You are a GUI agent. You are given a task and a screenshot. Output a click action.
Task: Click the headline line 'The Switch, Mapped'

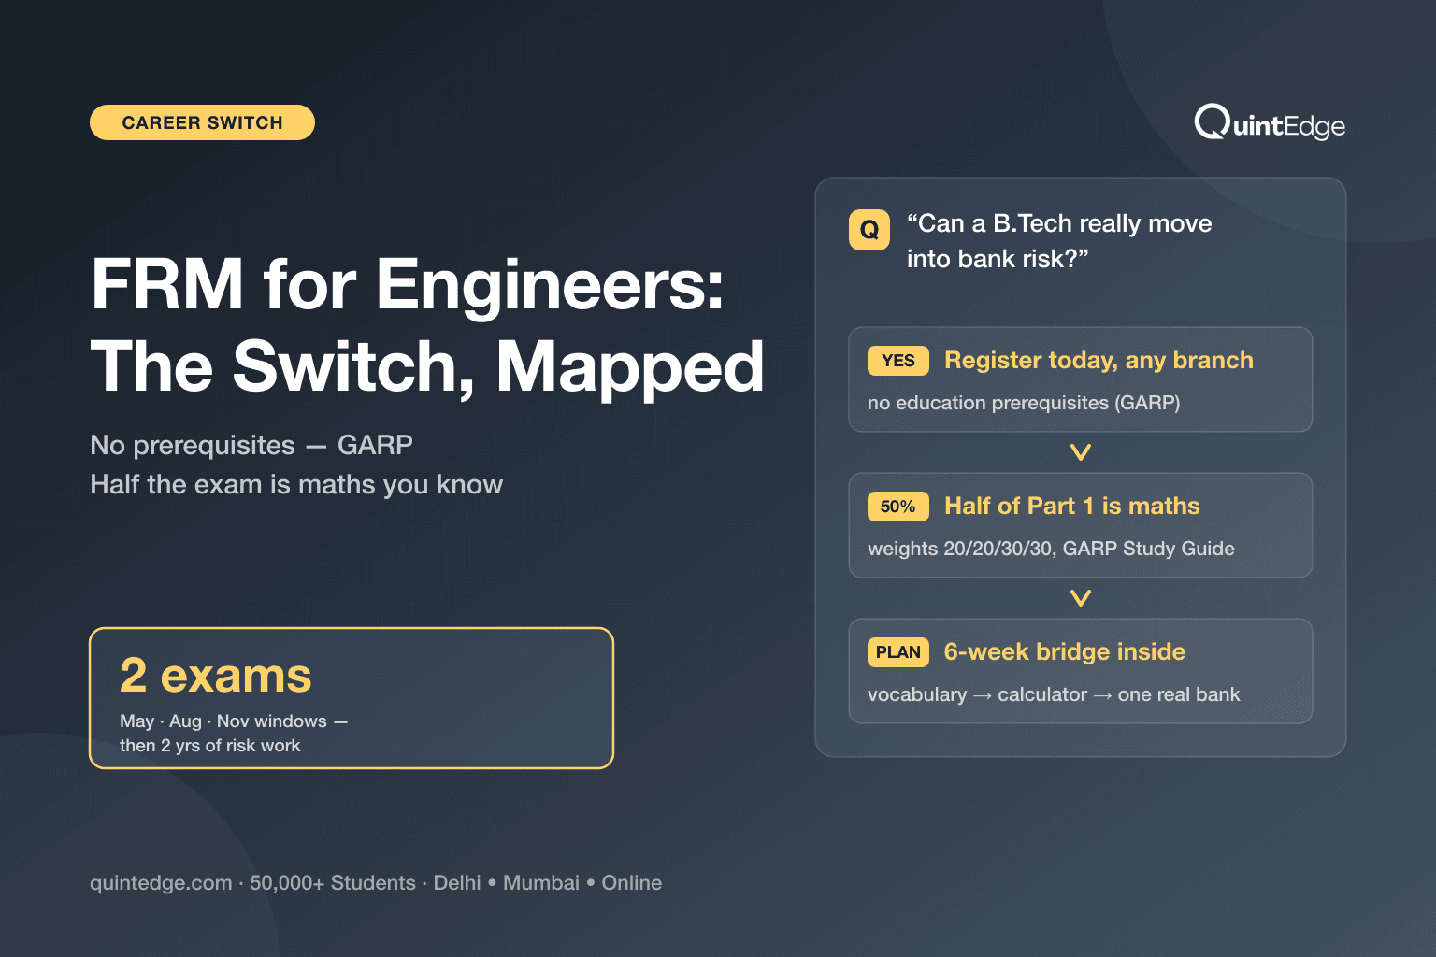pyautogui.click(x=427, y=366)
